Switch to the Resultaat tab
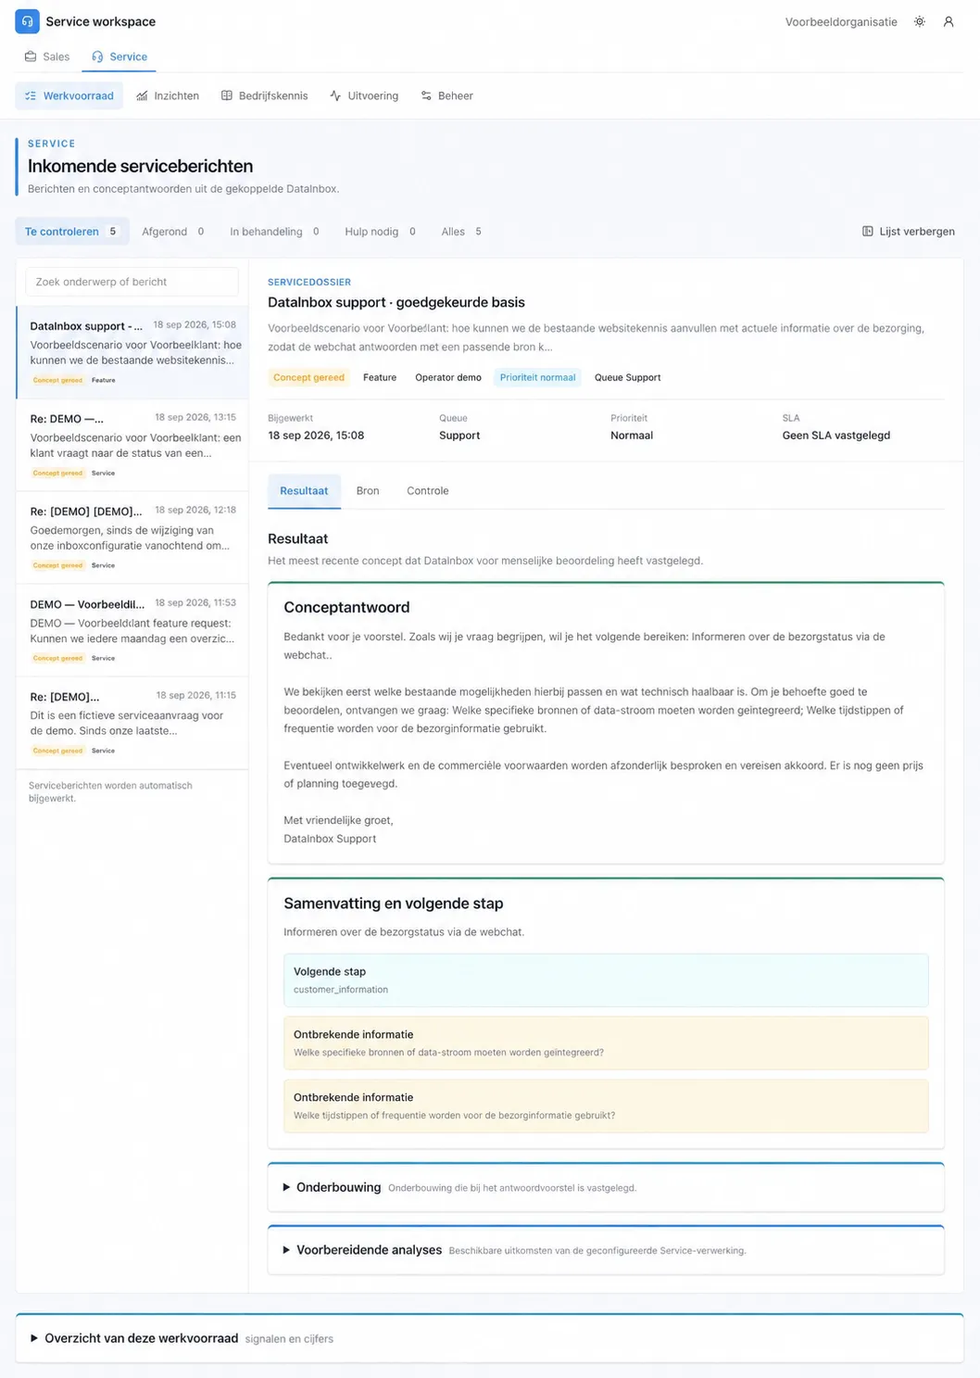This screenshot has width=980, height=1378. pyautogui.click(x=304, y=491)
